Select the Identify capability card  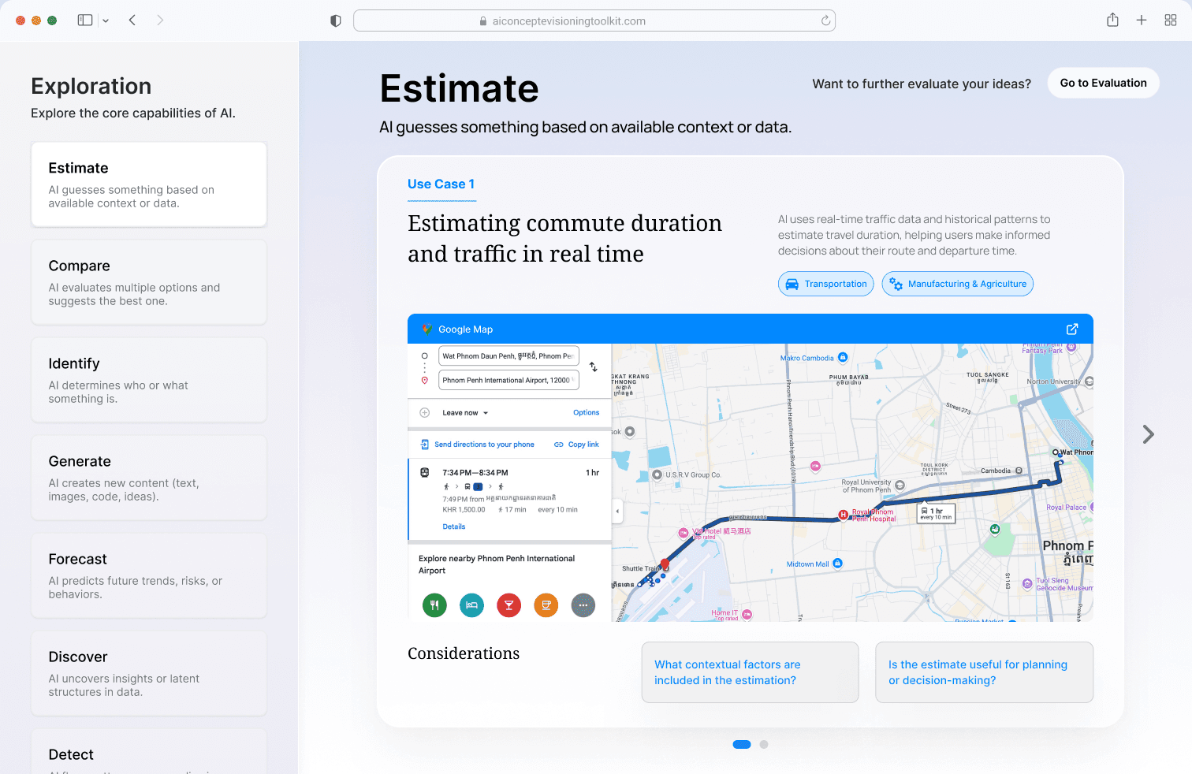coord(149,380)
